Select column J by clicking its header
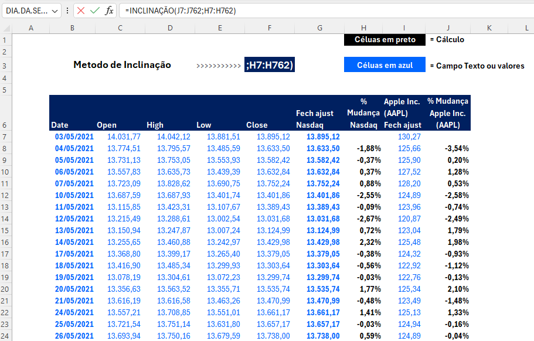Image resolution: width=534 pixels, height=341 pixels. [448, 28]
